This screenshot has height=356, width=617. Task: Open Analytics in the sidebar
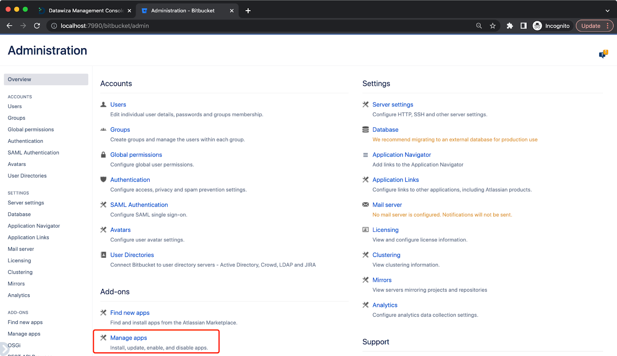[x=19, y=295]
